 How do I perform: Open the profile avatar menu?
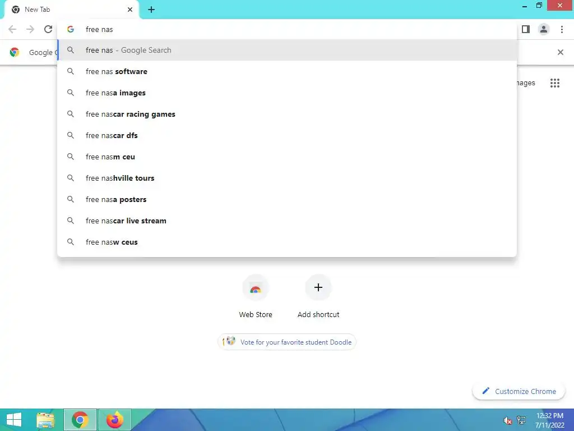(x=544, y=29)
